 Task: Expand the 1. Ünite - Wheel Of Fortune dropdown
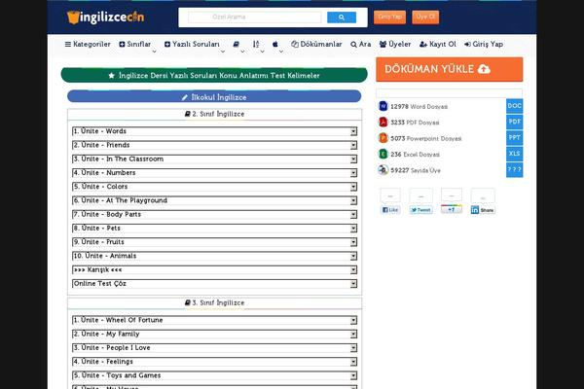point(214,320)
